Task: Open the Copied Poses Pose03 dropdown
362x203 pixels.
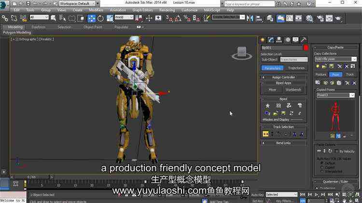Action: pyautogui.click(x=335, y=95)
